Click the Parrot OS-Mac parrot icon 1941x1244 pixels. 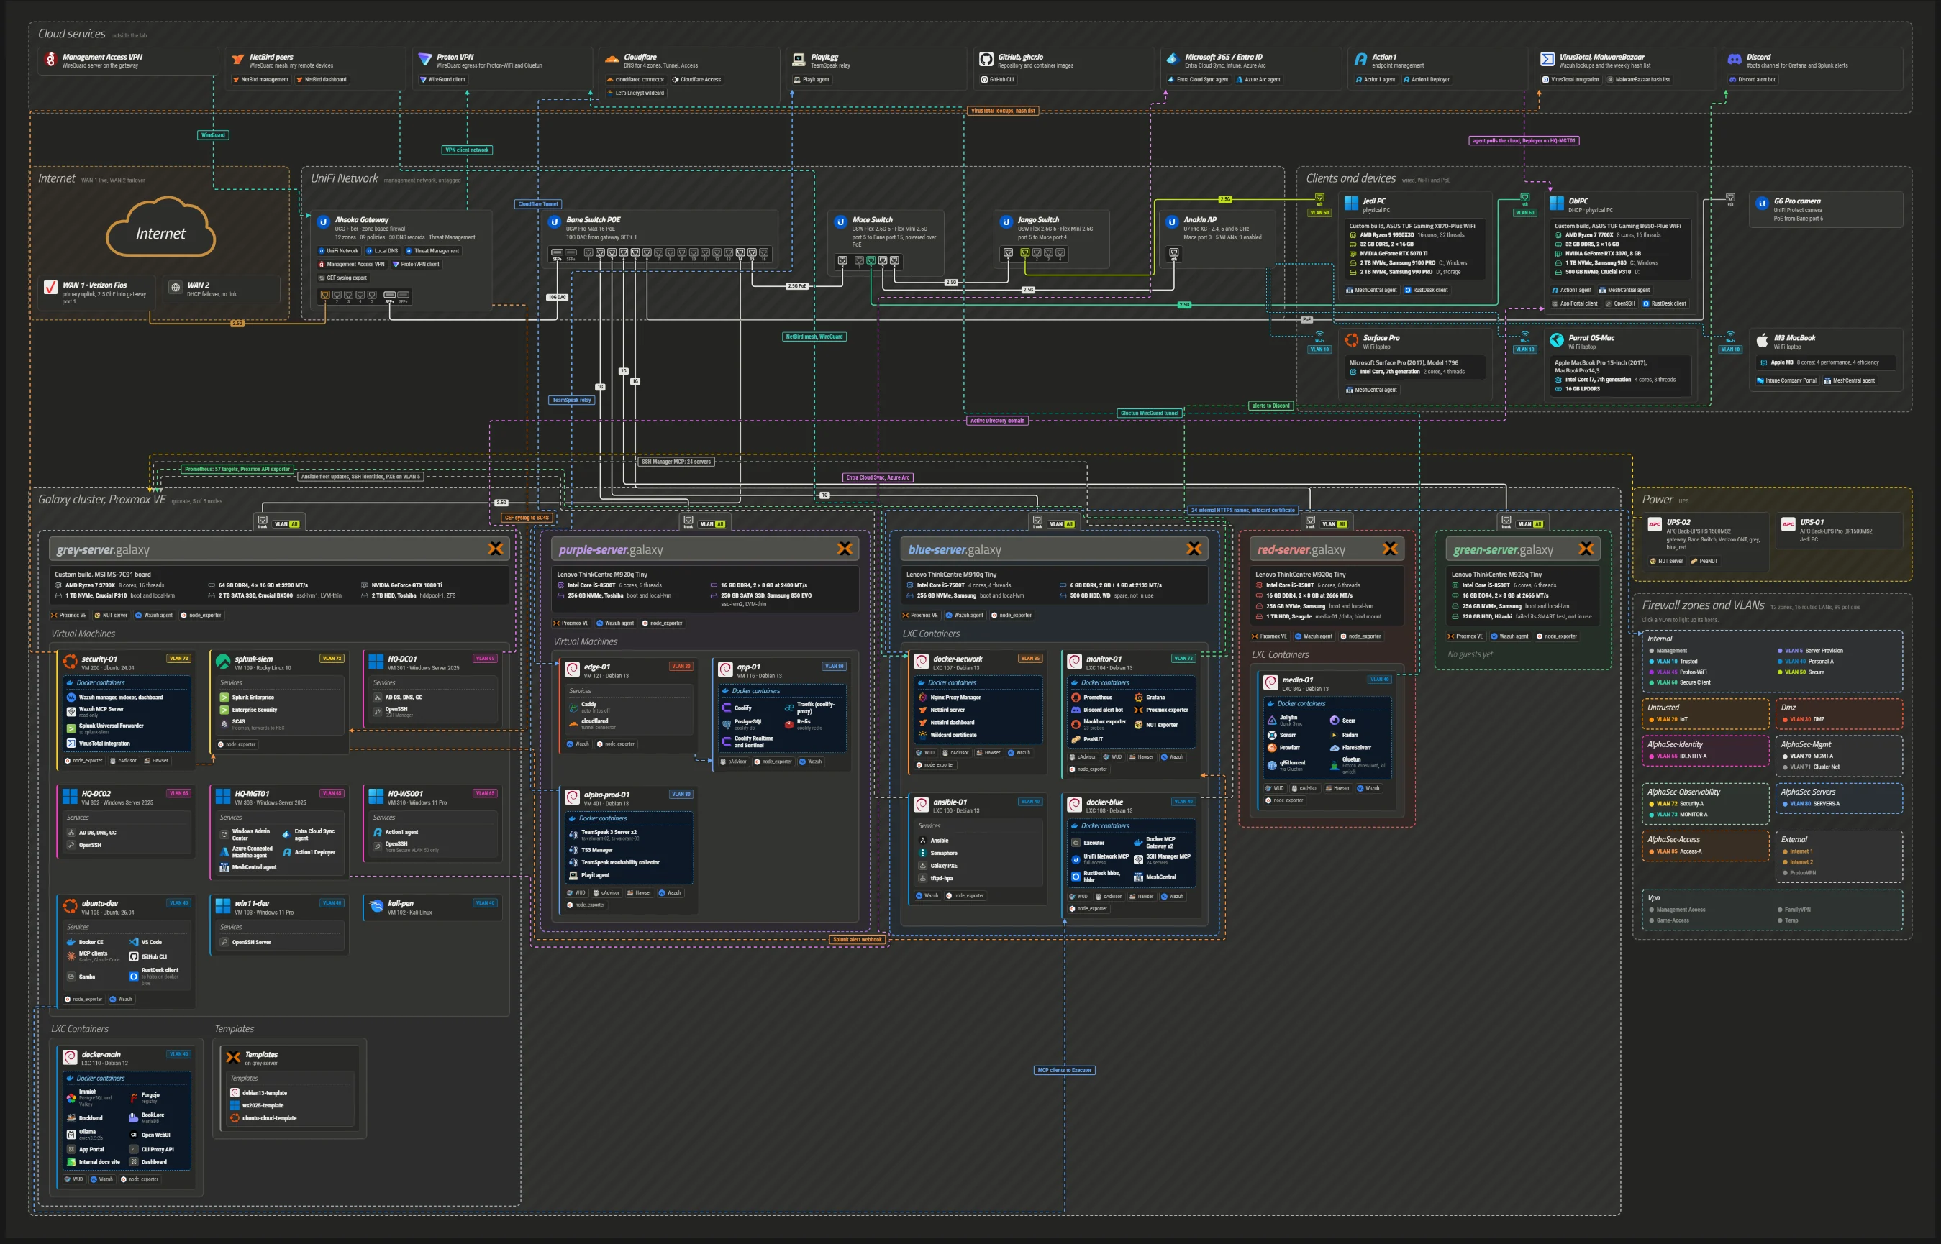point(1556,341)
